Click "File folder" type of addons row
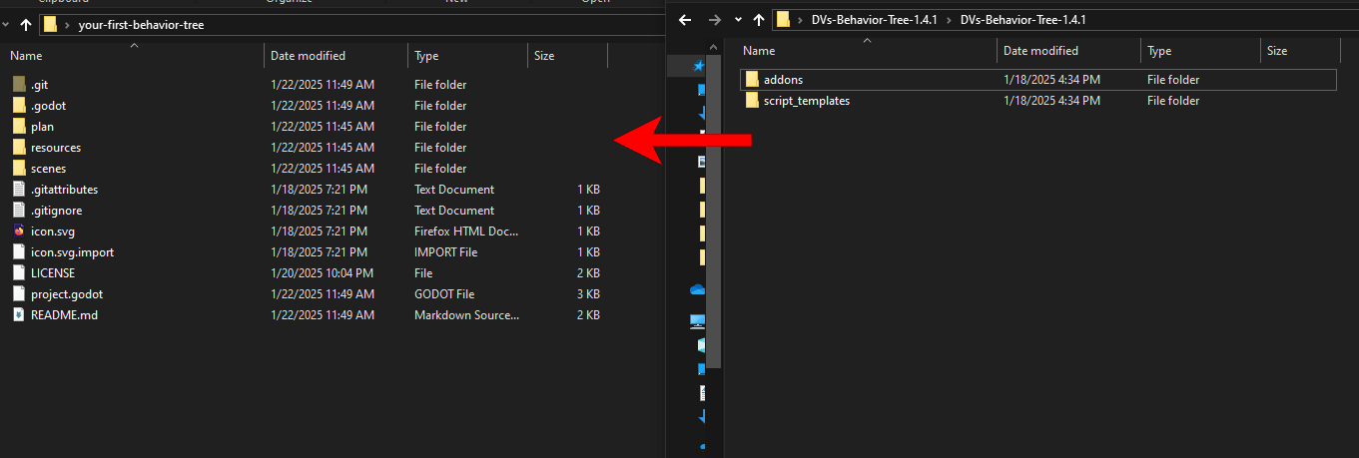Screen dimensions: 1359x458 (x=1173, y=80)
